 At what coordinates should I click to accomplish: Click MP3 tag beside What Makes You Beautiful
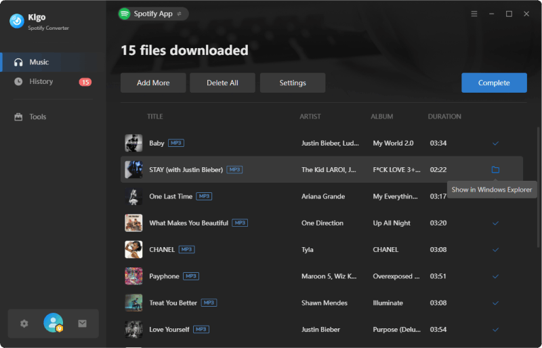[x=240, y=223]
